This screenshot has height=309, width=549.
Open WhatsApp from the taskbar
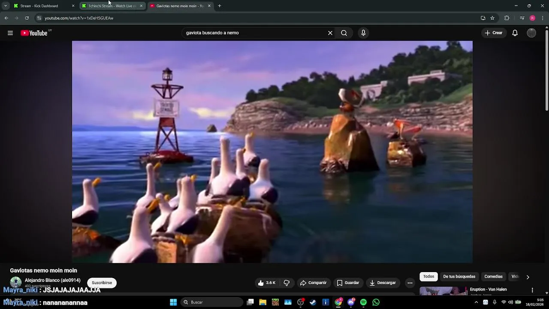(376, 302)
